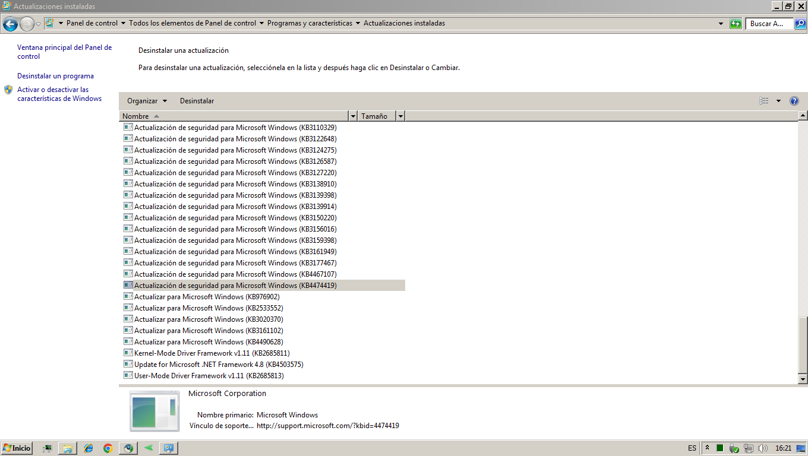Click the green arrow taskbar icon
808x456 pixels.
149,448
